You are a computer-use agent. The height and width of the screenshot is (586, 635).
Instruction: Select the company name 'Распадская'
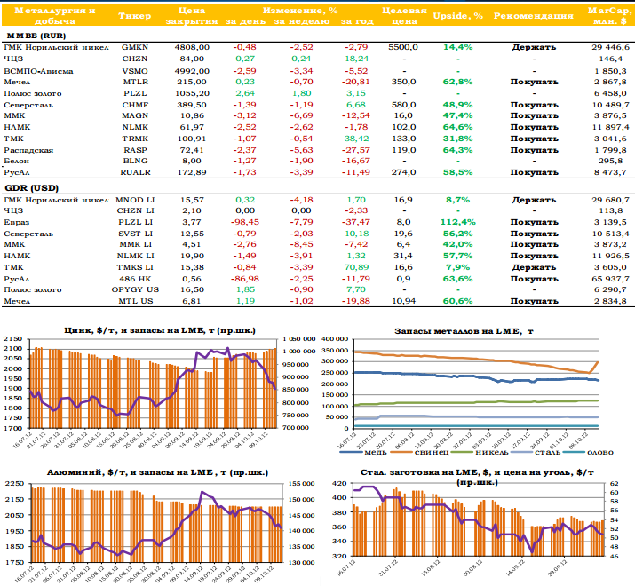(x=28, y=150)
